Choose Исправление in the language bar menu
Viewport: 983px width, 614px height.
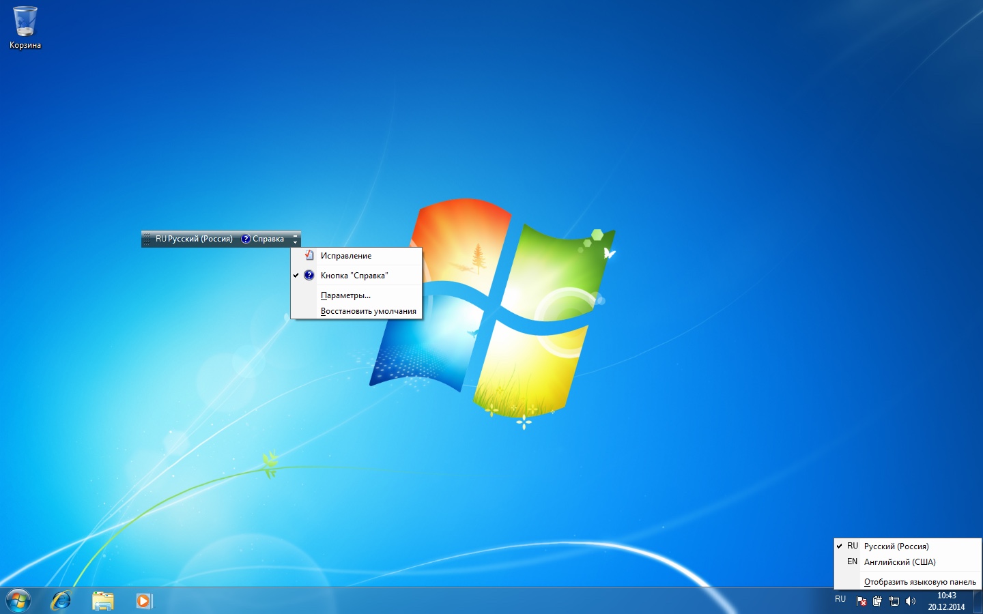click(356, 256)
